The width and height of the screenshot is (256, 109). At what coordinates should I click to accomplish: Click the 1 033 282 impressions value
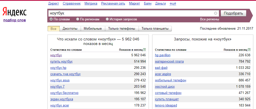(x=243, y=68)
